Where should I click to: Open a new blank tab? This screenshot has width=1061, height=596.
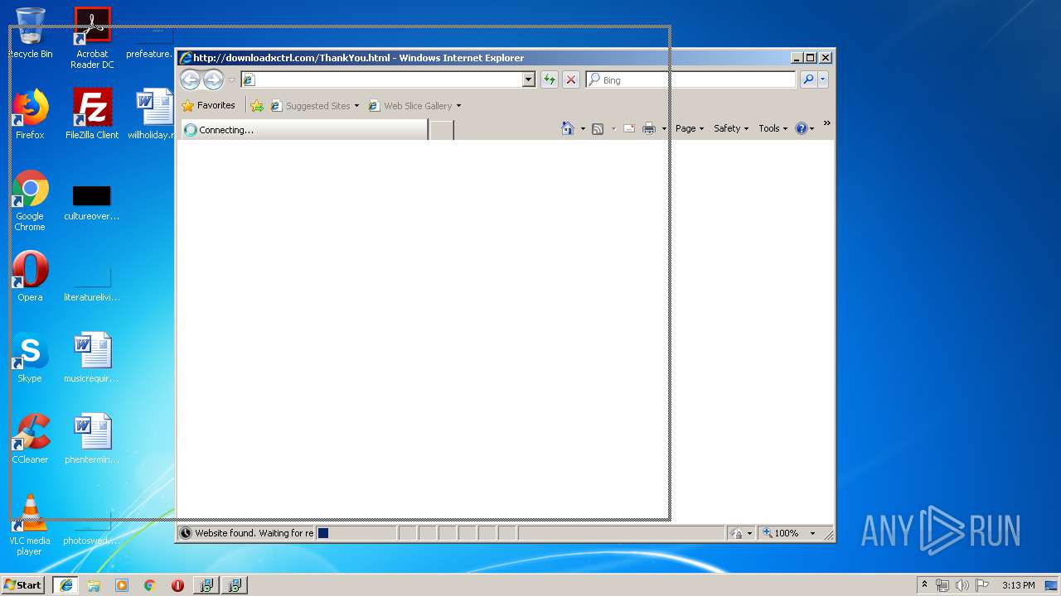[442, 130]
